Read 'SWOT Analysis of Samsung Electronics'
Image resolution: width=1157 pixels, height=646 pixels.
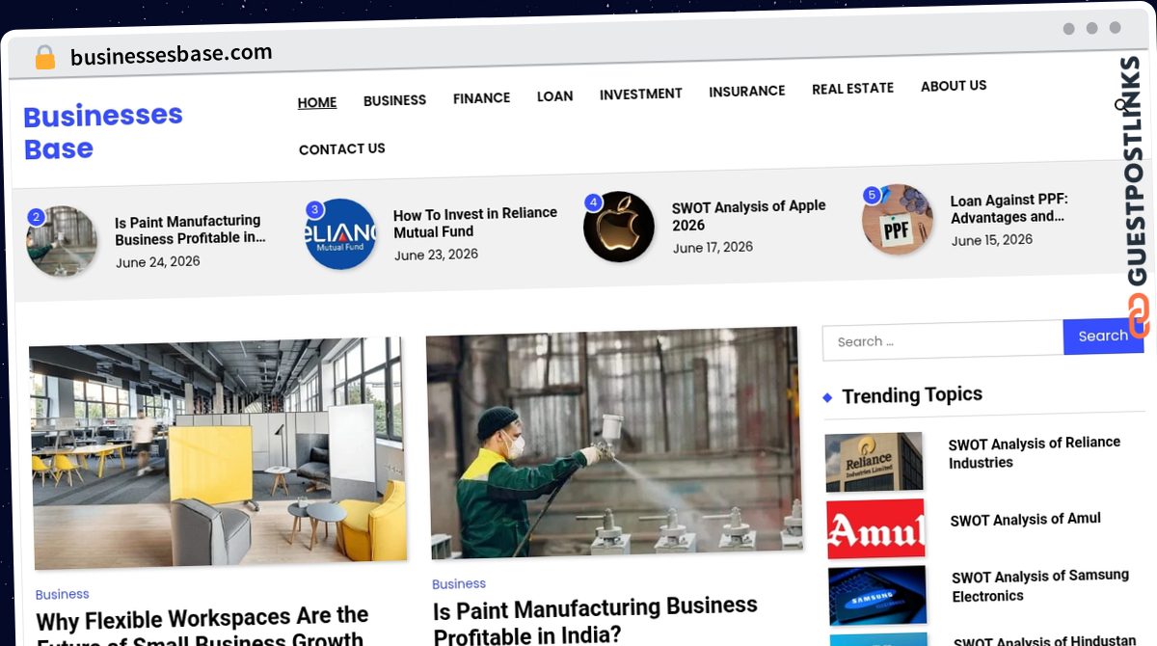point(1039,585)
